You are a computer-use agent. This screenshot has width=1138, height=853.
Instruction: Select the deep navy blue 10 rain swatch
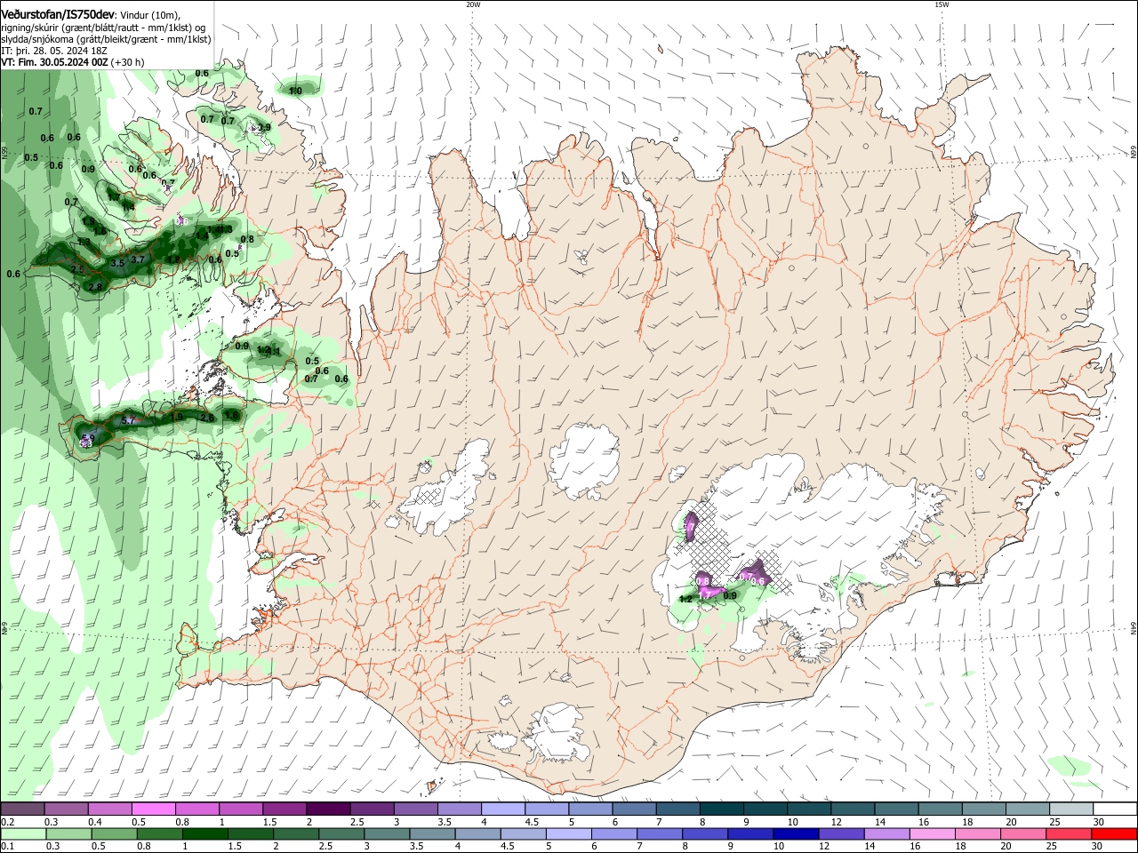tap(797, 833)
